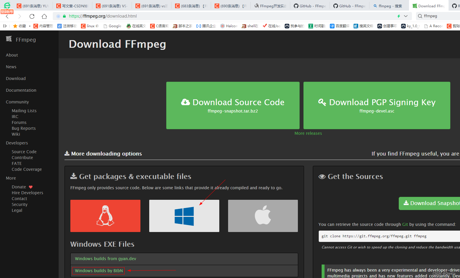Screen dimensions: 460x278
Task: Click the browser forward arrow
Action: (19, 16)
